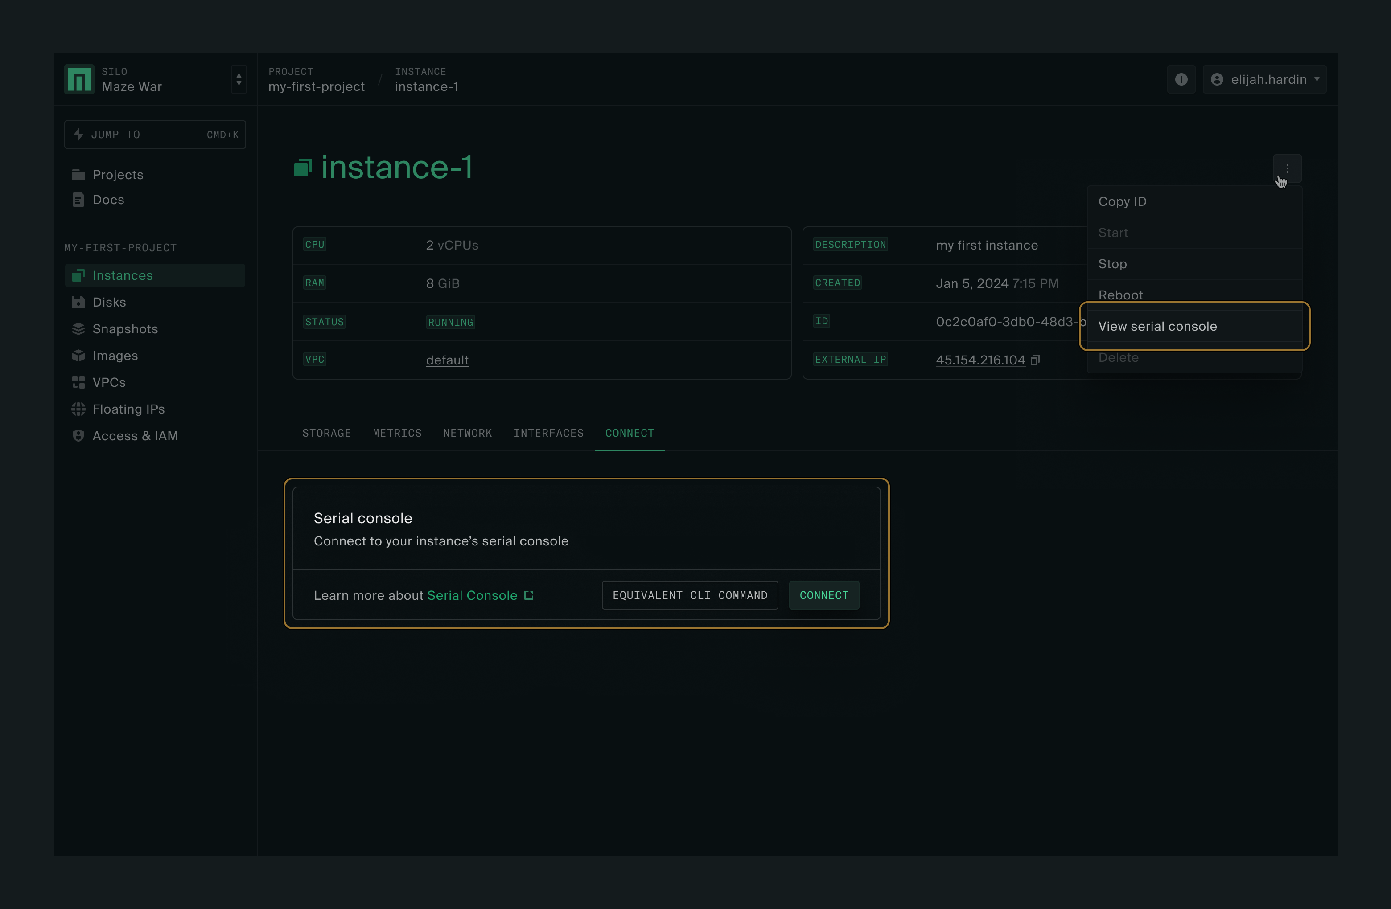Copy external IP with copy icon
This screenshot has width=1391, height=909.
[1035, 360]
